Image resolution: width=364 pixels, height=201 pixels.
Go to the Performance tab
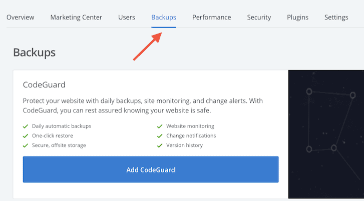211,17
